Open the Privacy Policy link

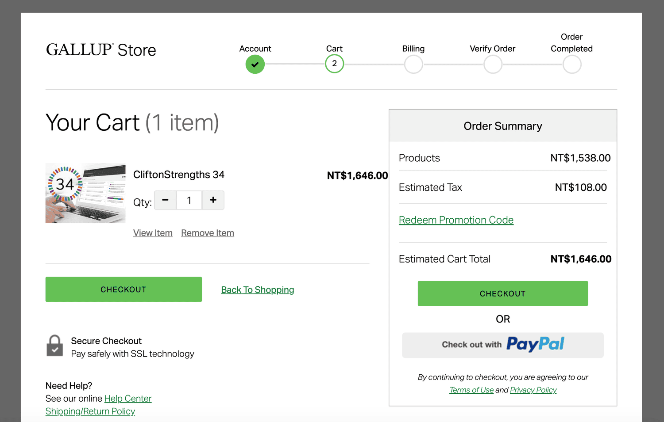click(x=533, y=390)
